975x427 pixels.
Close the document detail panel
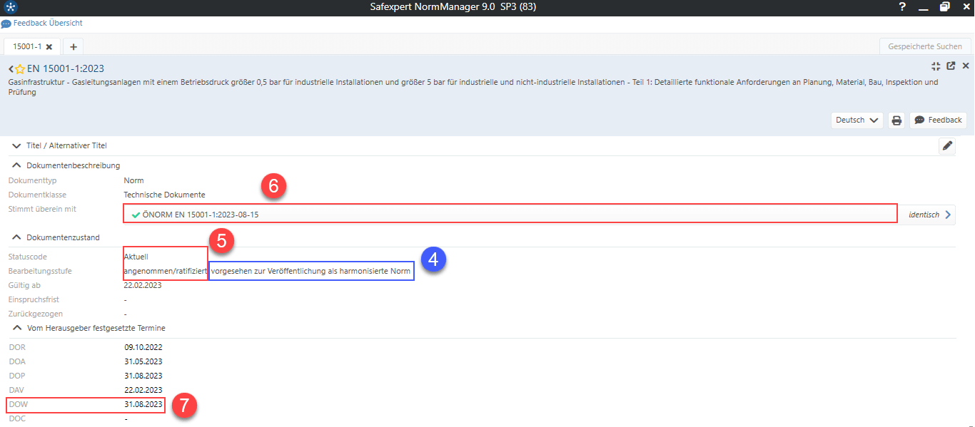[x=965, y=66]
